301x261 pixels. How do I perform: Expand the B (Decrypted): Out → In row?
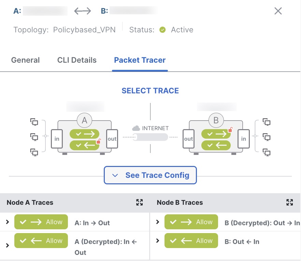(158, 222)
